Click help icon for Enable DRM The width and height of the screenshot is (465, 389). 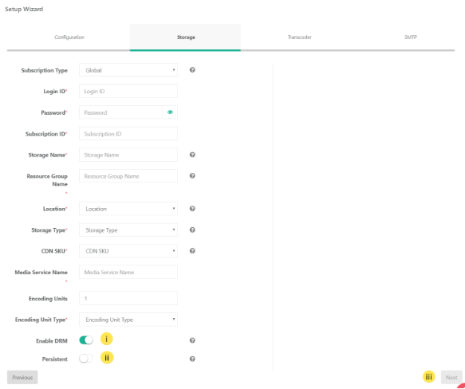(x=192, y=340)
